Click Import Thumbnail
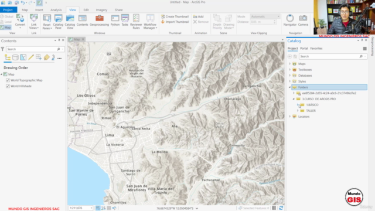The width and height of the screenshot is (375, 211). click(x=175, y=22)
